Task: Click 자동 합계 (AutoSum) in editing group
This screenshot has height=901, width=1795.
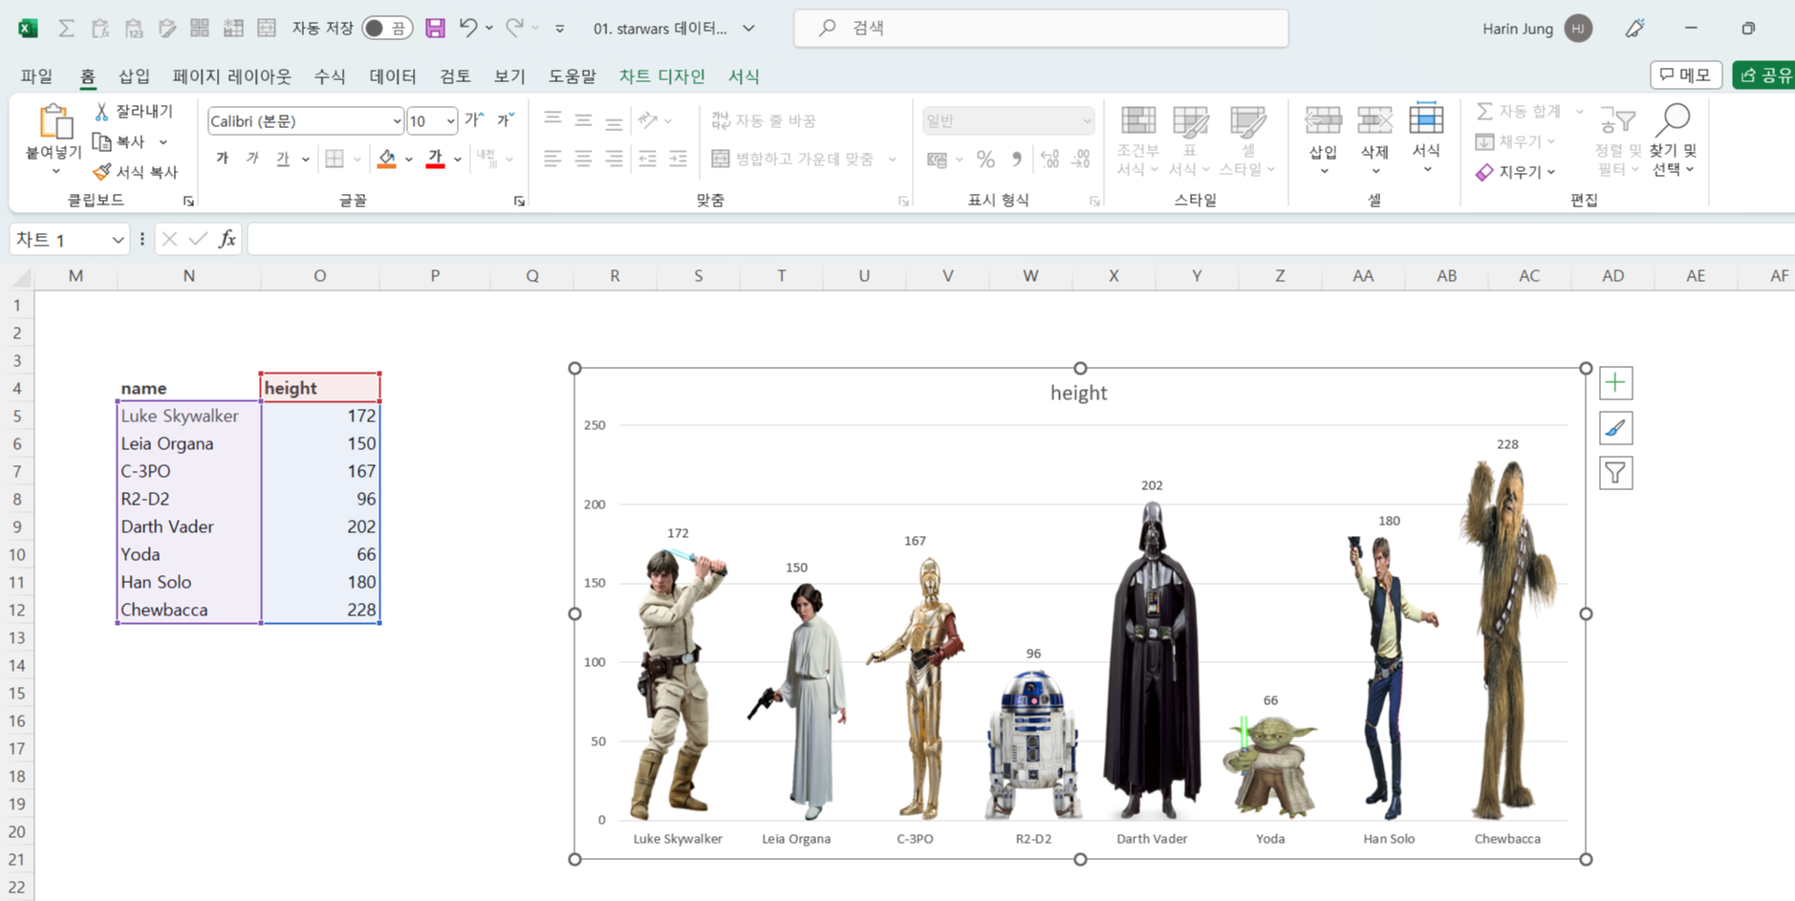Action: pos(1520,112)
